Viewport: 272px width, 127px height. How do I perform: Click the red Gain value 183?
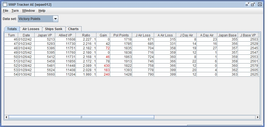(x=103, y=70)
